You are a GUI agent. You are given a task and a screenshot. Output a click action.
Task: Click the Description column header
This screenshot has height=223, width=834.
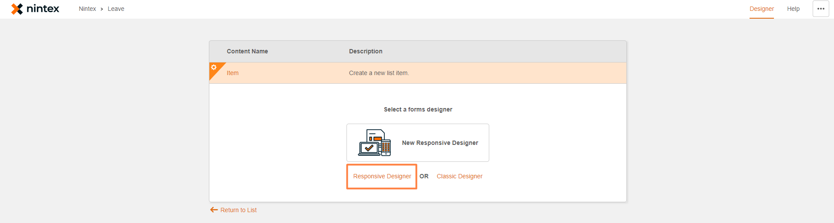pos(366,51)
